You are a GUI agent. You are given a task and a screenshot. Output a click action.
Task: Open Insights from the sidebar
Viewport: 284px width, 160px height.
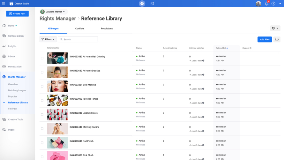pyautogui.click(x=12, y=46)
